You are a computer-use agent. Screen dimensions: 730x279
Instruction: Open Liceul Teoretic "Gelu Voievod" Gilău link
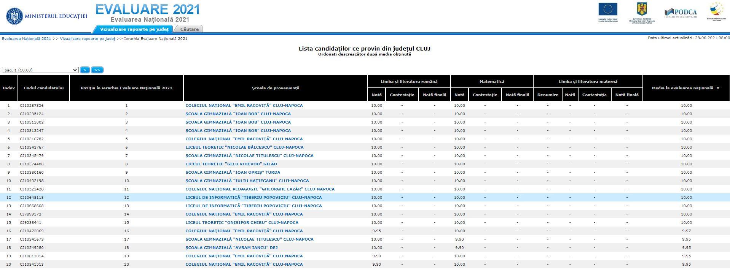(x=231, y=164)
